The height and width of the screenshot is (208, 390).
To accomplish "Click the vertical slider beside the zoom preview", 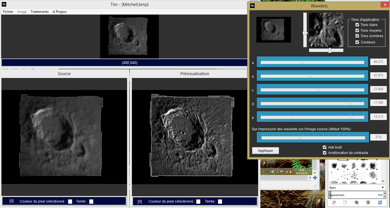I will [x=305, y=30].
